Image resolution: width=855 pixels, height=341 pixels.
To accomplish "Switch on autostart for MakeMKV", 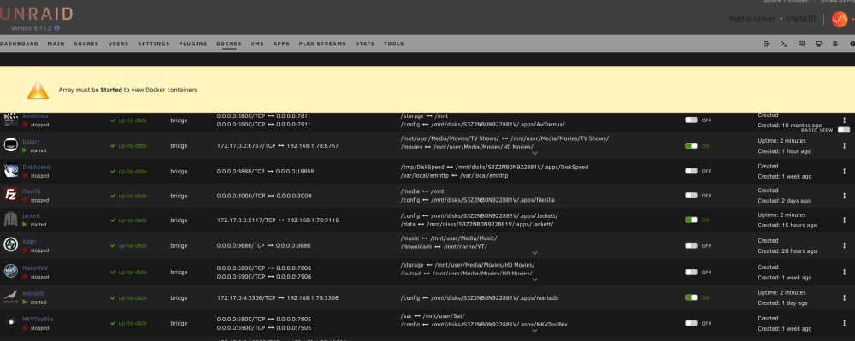I will 691,272.
